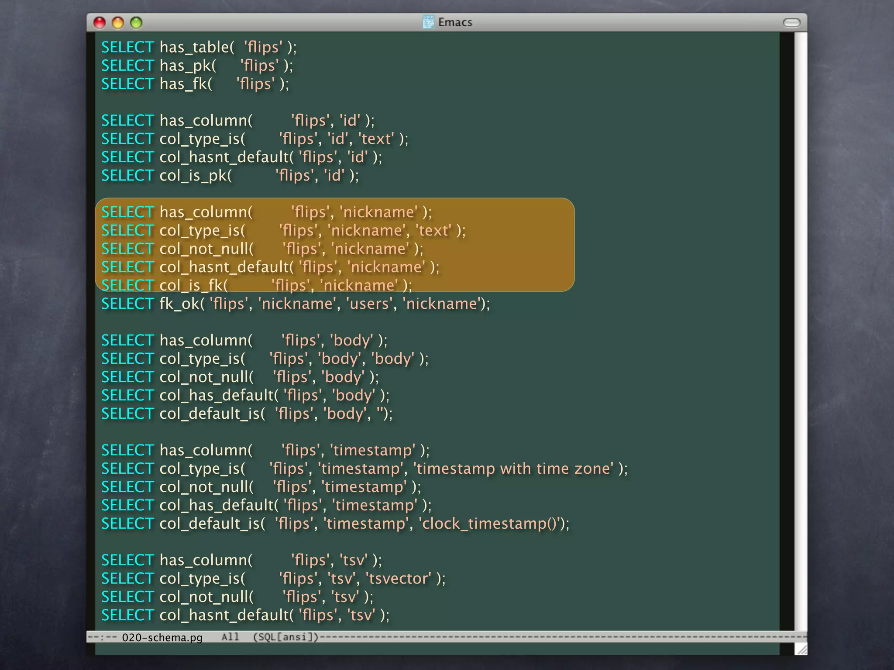Place cursor on has_fk( 'flips' ) line
This screenshot has width=894, height=670.
tap(195, 84)
